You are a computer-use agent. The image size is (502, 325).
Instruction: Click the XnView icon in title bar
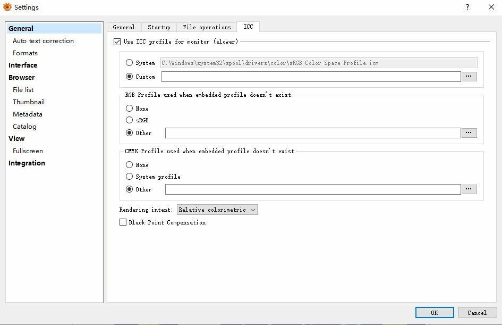[7, 7]
